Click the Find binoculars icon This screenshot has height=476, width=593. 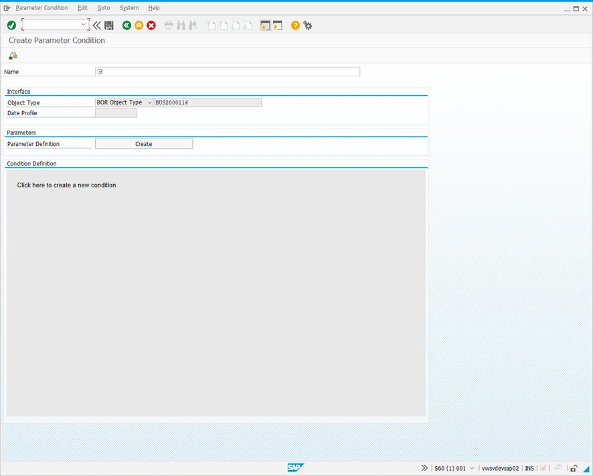tap(181, 25)
